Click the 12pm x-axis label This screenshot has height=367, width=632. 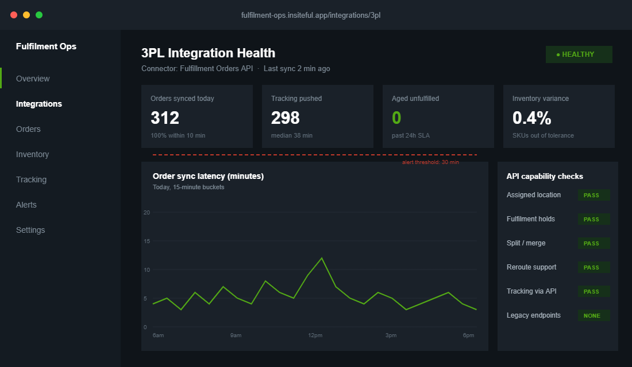click(315, 335)
